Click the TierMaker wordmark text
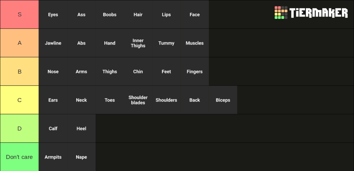 click(x=319, y=13)
